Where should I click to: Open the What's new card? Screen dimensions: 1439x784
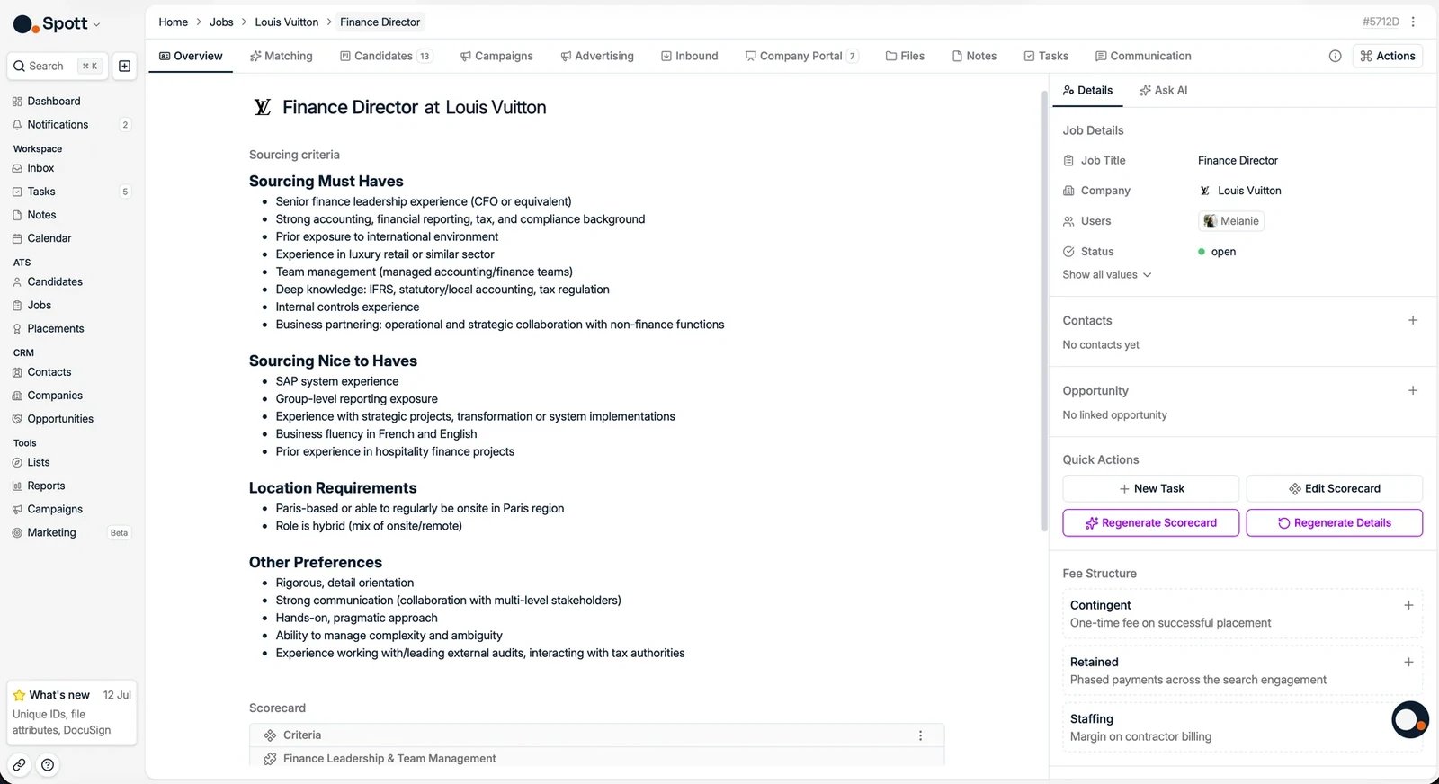point(72,712)
